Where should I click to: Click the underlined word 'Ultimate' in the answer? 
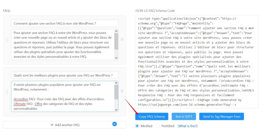(x=20, y=104)
